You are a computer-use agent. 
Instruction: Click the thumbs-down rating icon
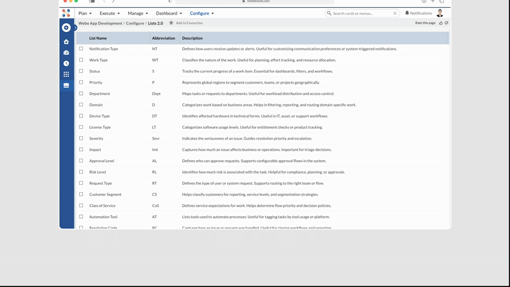tap(447, 23)
